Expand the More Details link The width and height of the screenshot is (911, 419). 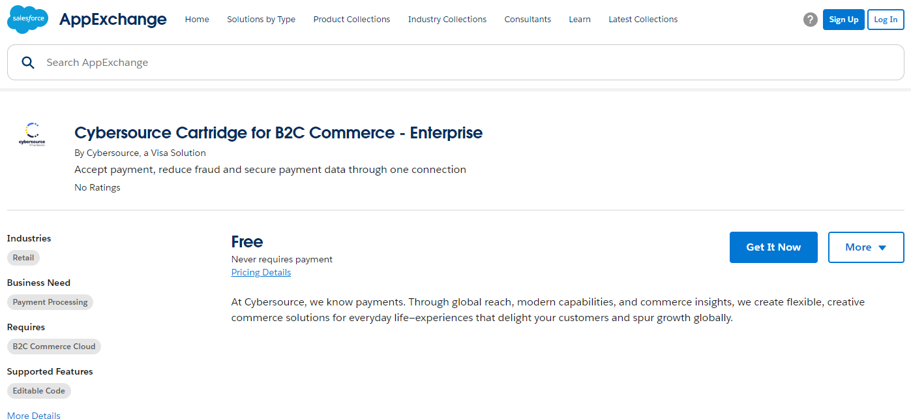point(34,415)
